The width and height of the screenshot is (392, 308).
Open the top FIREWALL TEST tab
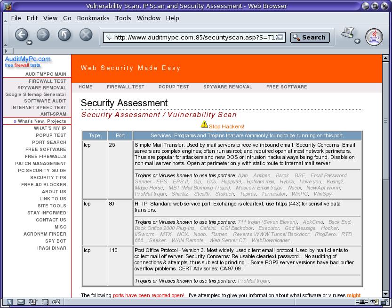[x=126, y=87]
